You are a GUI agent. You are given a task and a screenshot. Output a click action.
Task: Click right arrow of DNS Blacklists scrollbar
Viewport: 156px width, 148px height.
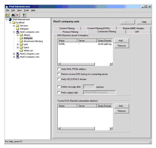point(111,64)
